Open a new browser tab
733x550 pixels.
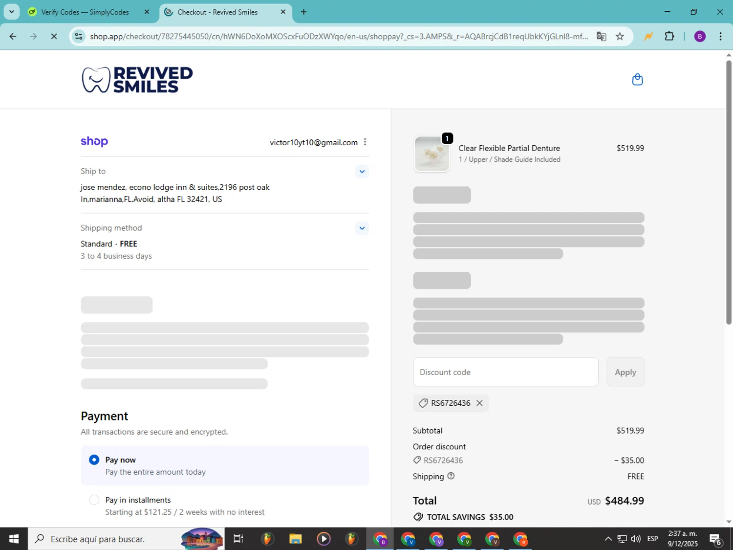pyautogui.click(x=303, y=12)
